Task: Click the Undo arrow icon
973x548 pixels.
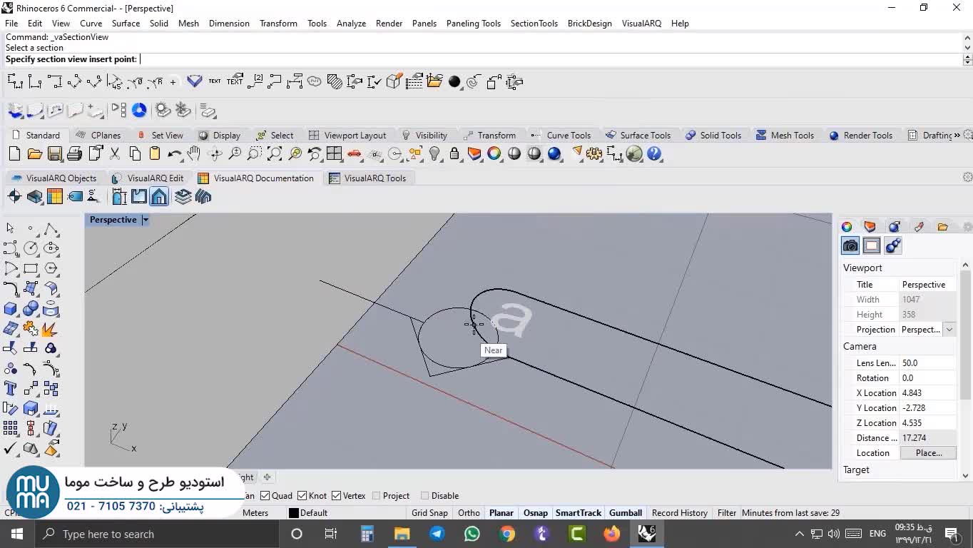Action: (174, 154)
